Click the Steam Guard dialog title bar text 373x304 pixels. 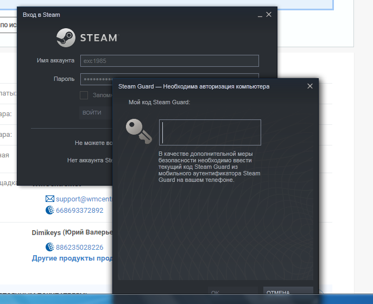pyautogui.click(x=194, y=86)
